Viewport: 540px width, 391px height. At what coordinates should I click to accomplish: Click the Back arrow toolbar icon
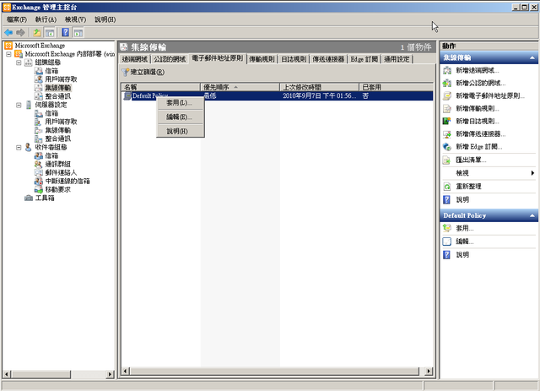click(8, 33)
